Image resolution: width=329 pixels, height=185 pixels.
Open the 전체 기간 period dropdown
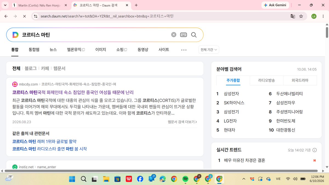click(209, 50)
